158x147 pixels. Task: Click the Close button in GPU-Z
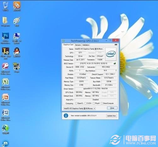click(112, 108)
